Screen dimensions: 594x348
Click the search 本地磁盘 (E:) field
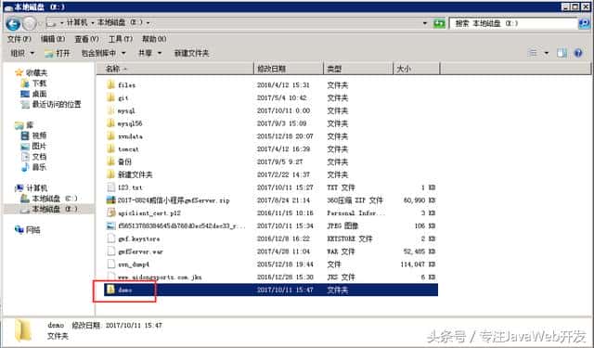(513, 23)
